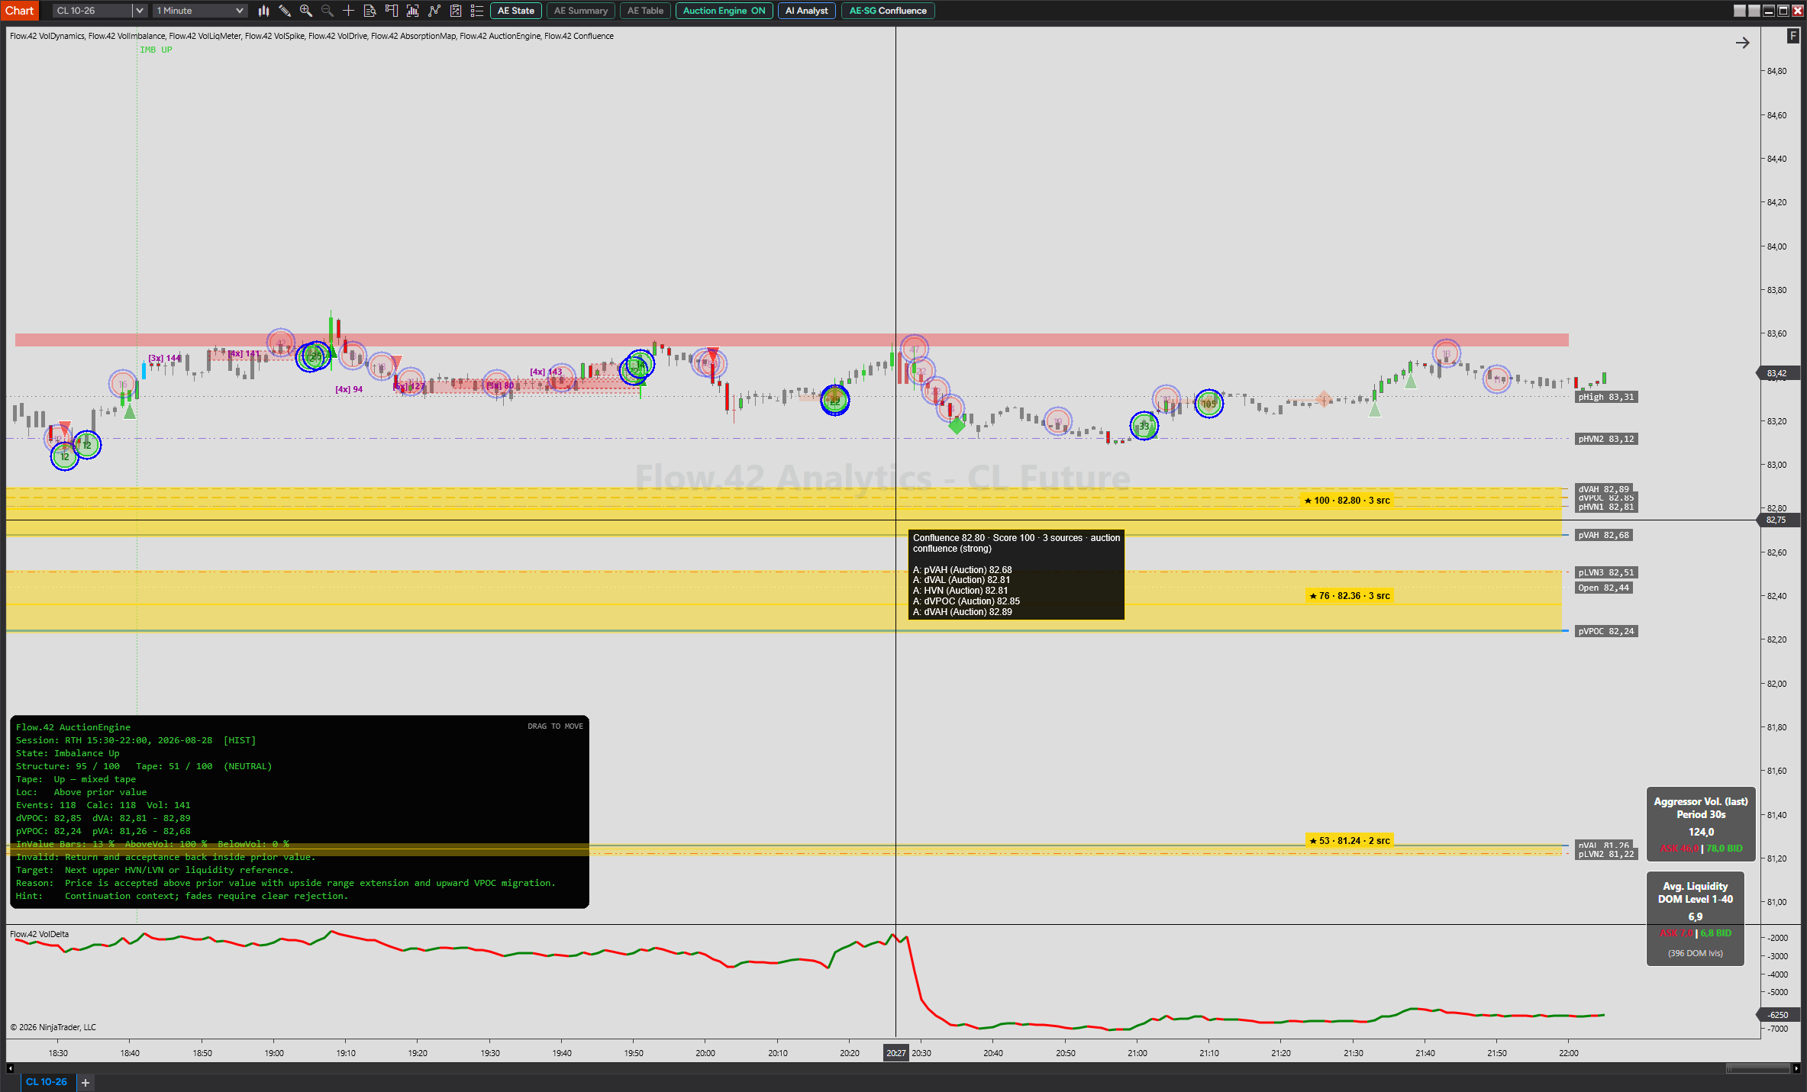Click the 100 · 82.80 · 3 src confluence label
The height and width of the screenshot is (1092, 1807).
(1347, 501)
